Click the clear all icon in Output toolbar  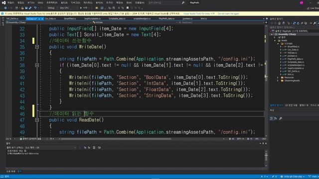tap(94, 148)
